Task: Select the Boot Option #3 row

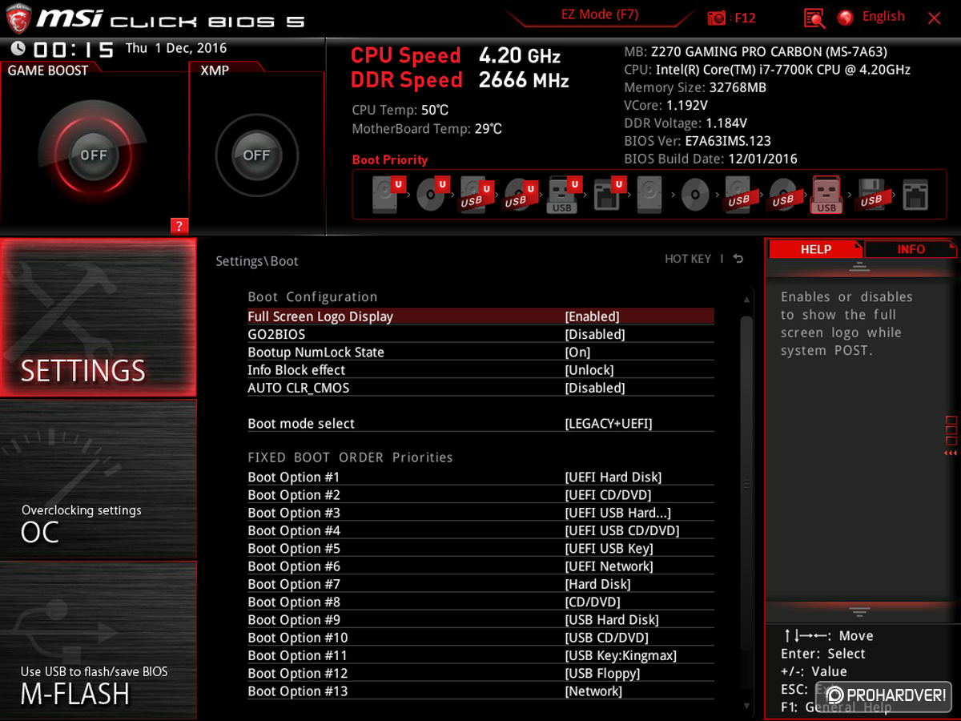Action: [x=480, y=513]
